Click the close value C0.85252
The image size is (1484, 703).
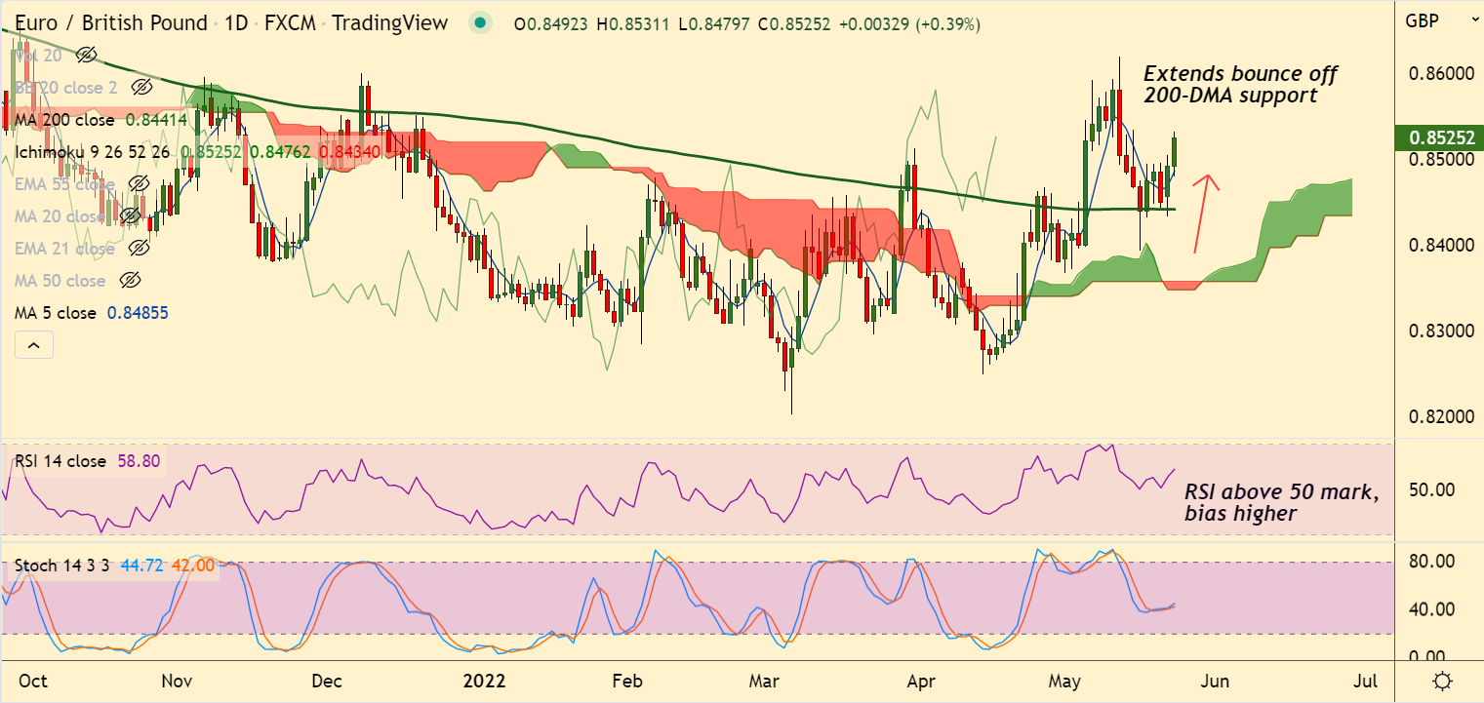[792, 23]
